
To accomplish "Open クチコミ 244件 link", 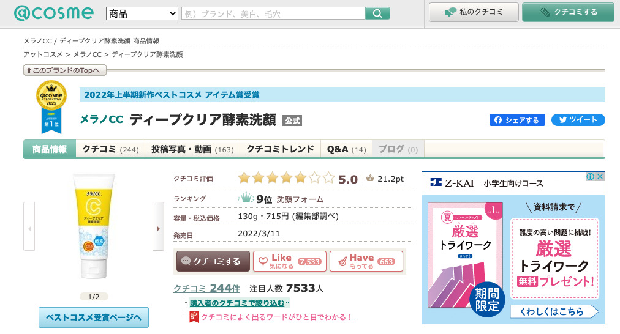I will click(207, 289).
